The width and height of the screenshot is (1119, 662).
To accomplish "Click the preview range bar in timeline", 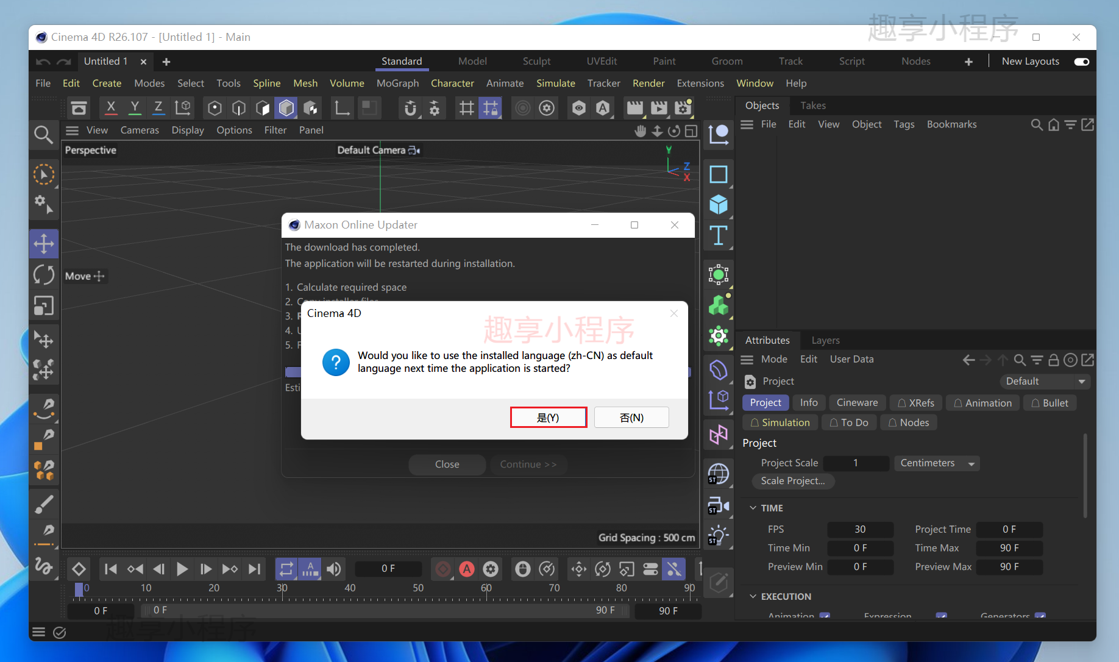I will [x=385, y=610].
